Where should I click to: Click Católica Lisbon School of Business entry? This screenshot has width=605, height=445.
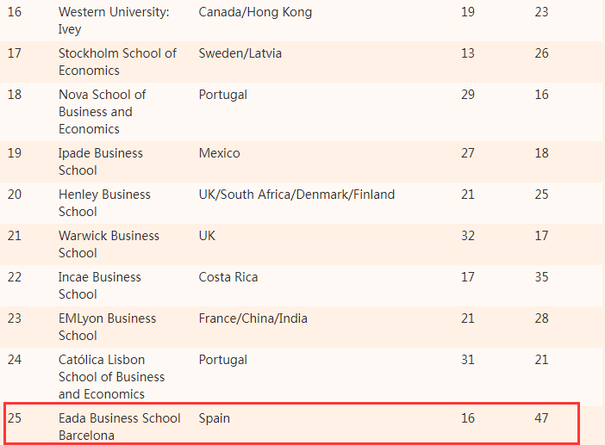pyautogui.click(x=111, y=376)
